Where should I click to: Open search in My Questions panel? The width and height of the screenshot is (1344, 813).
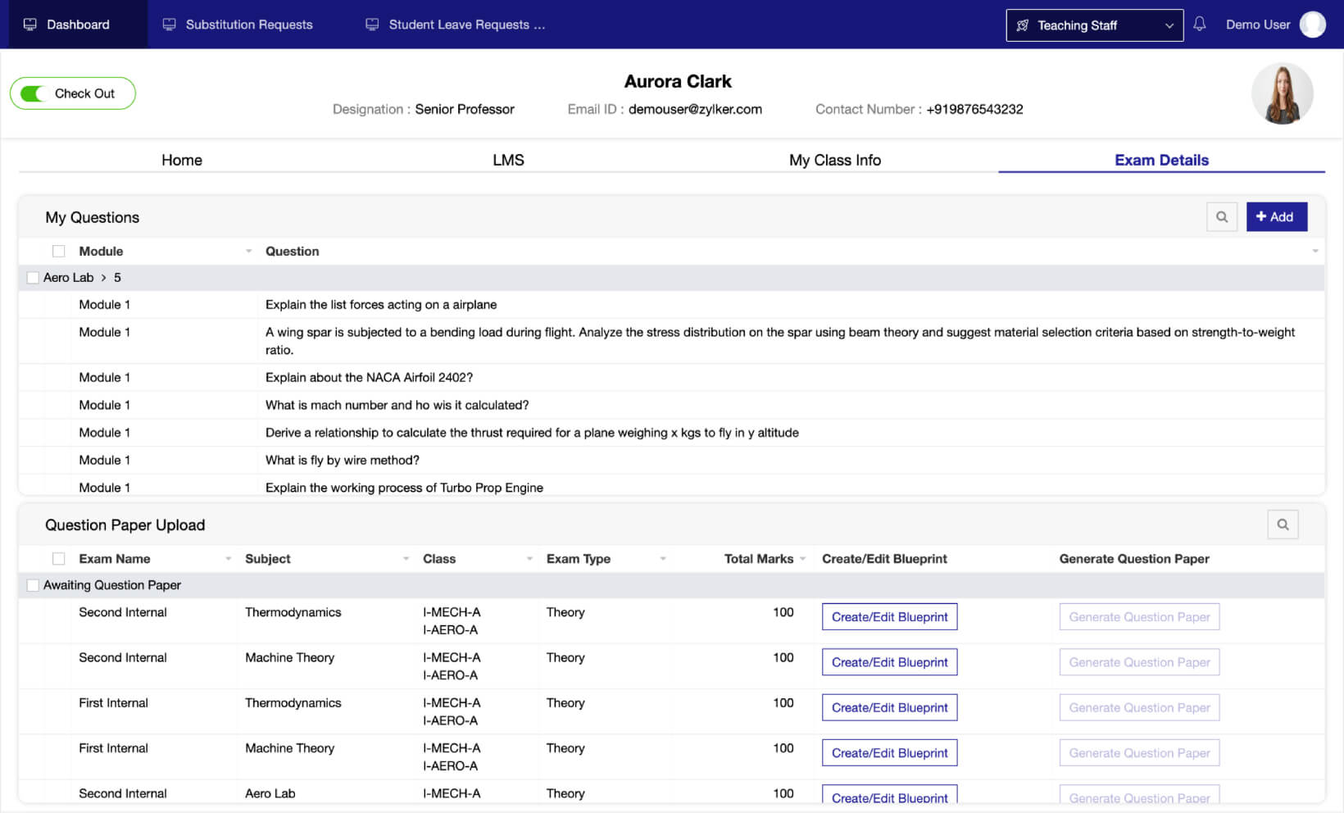tap(1221, 217)
